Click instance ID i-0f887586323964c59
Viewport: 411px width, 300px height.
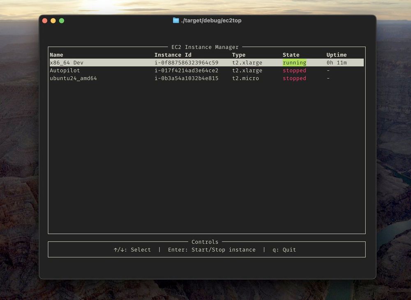click(x=186, y=62)
